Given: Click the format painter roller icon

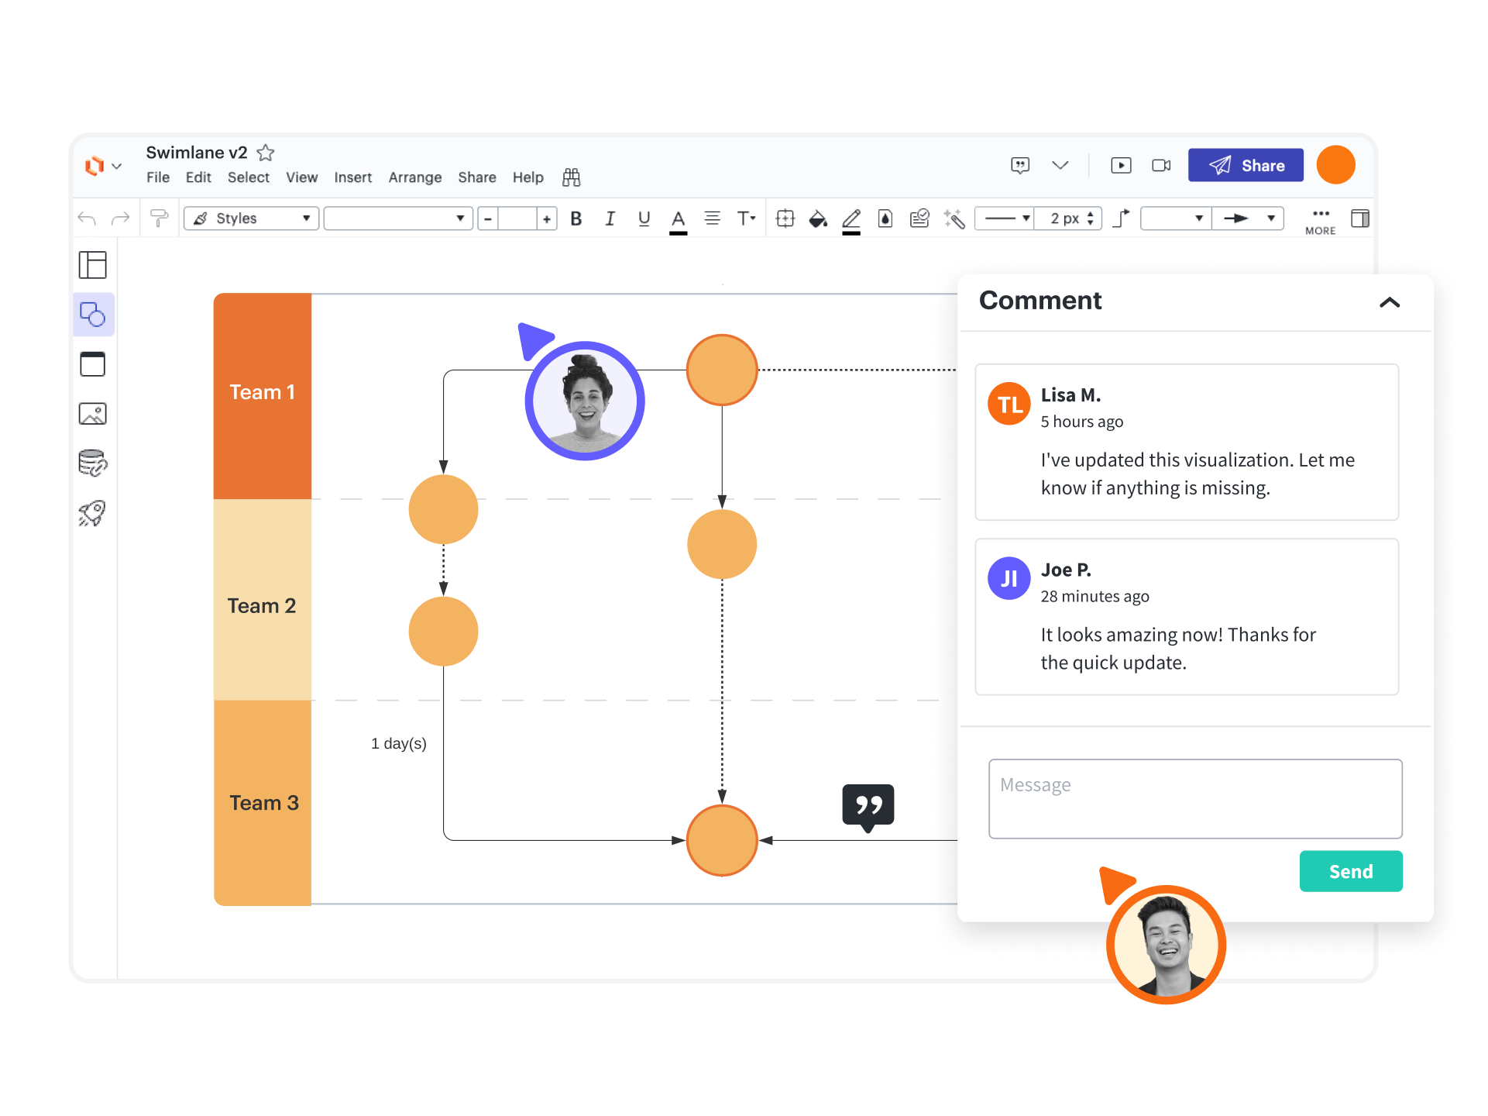Looking at the screenshot, I should point(159,219).
